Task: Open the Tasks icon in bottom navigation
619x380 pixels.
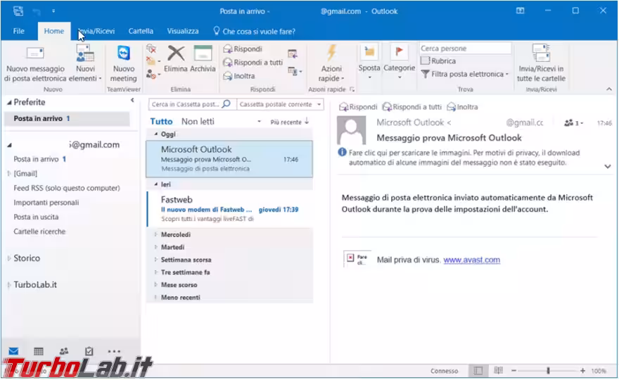Action: 89,351
